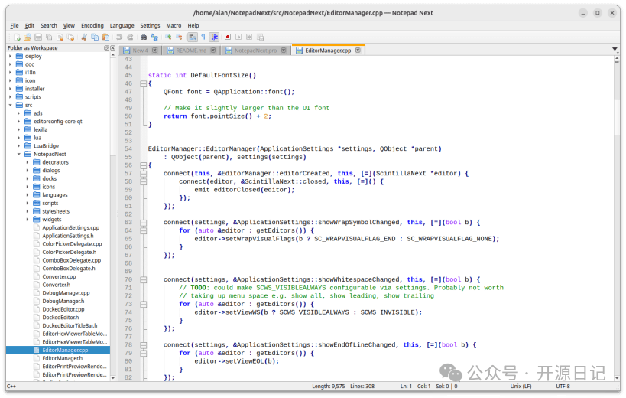Open Find with the binoculars icon
The width and height of the screenshot is (626, 398).
[x=144, y=38]
